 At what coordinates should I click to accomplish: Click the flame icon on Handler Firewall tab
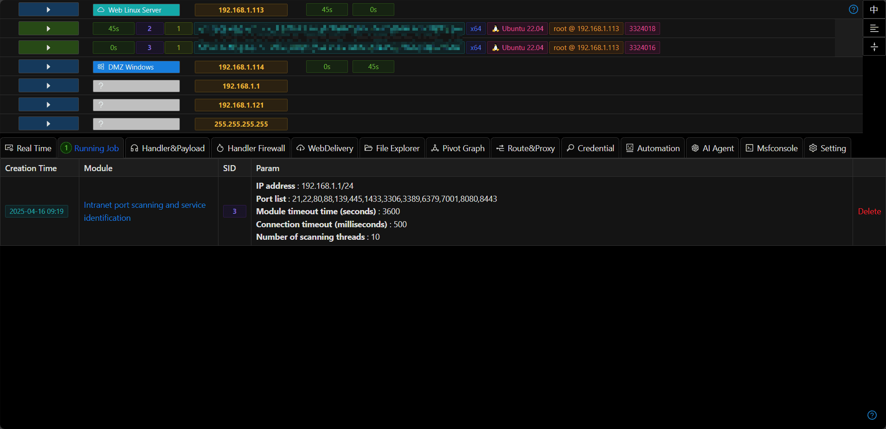tap(220, 148)
